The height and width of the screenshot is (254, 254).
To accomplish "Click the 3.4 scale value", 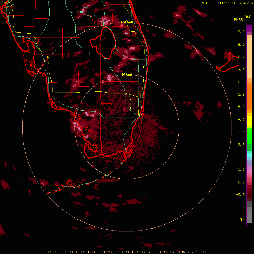I will 241,132.
